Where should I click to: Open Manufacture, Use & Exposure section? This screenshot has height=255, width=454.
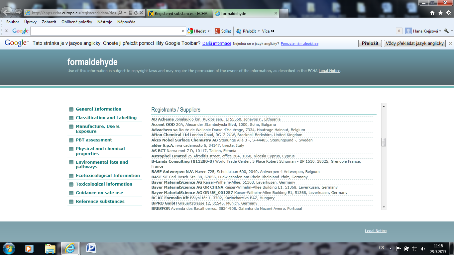coord(98,129)
